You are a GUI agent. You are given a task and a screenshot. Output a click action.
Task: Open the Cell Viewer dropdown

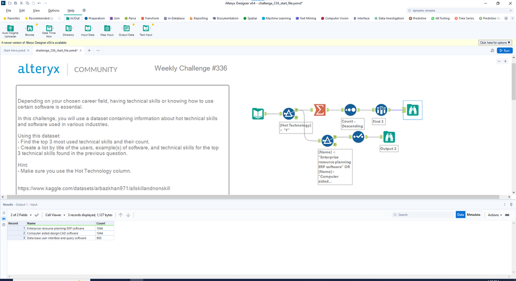tap(55, 215)
